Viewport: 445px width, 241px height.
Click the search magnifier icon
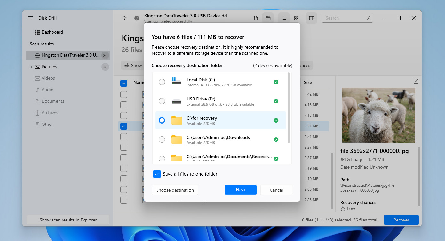(369, 18)
